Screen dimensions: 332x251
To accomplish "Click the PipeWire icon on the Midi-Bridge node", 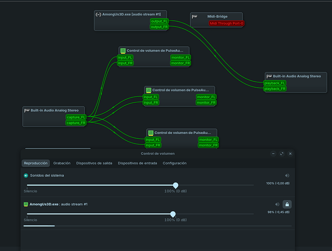I will pyautogui.click(x=194, y=16).
